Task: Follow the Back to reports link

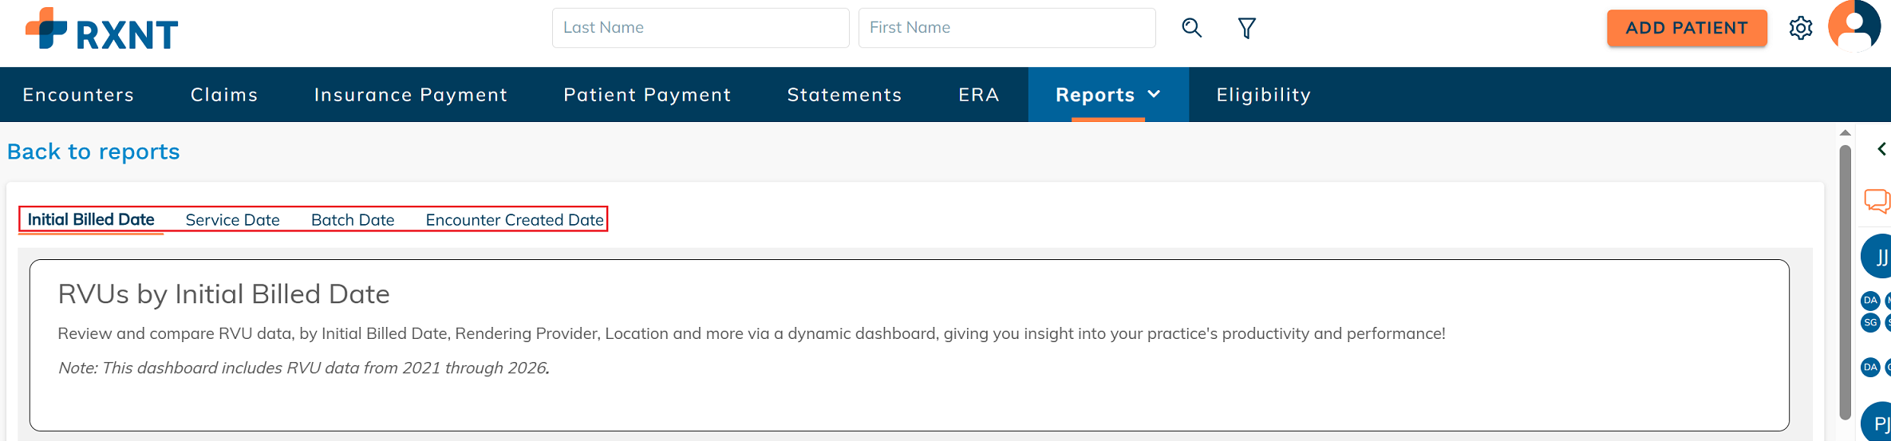Action: pyautogui.click(x=93, y=152)
